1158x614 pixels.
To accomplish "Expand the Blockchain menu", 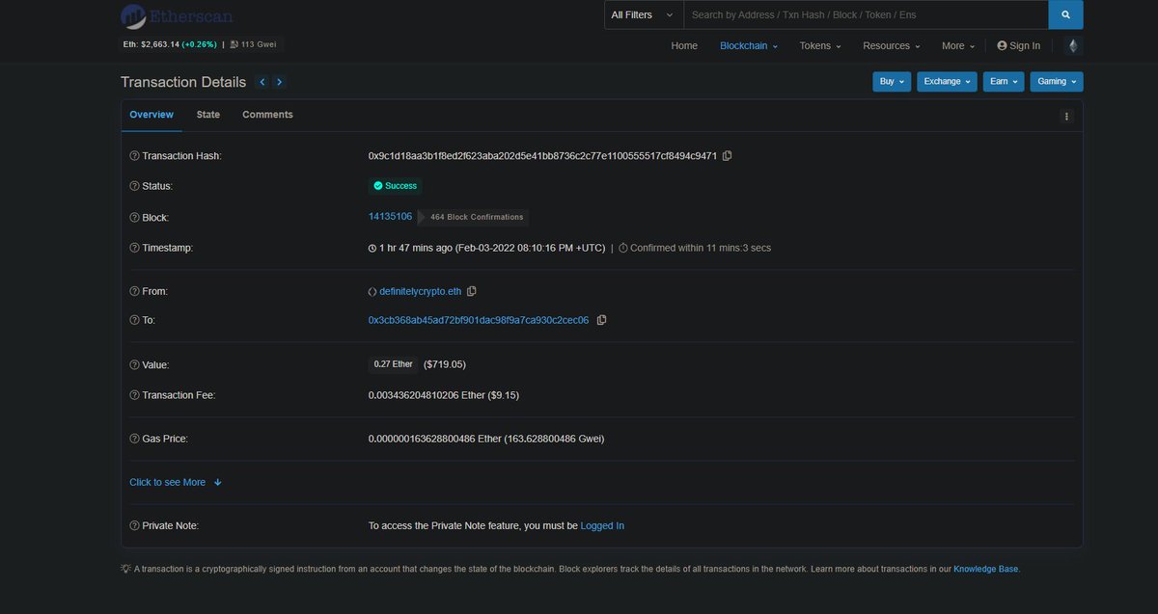I will [748, 45].
